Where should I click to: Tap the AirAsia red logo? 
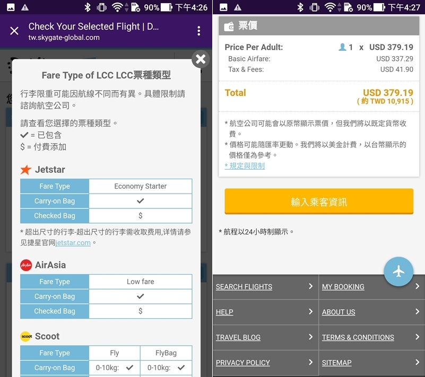[x=26, y=265]
